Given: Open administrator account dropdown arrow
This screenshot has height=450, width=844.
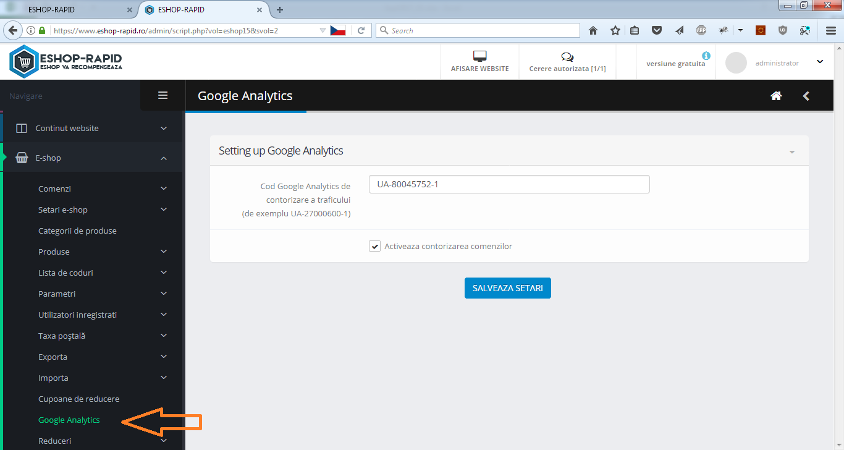Looking at the screenshot, I should point(820,62).
